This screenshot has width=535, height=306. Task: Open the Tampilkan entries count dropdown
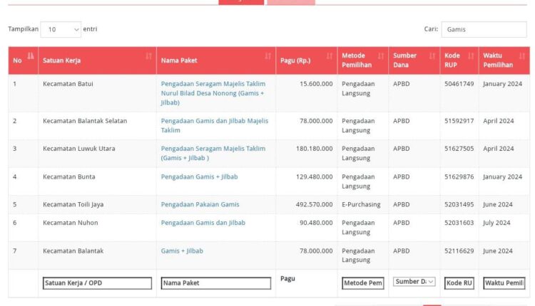(61, 30)
